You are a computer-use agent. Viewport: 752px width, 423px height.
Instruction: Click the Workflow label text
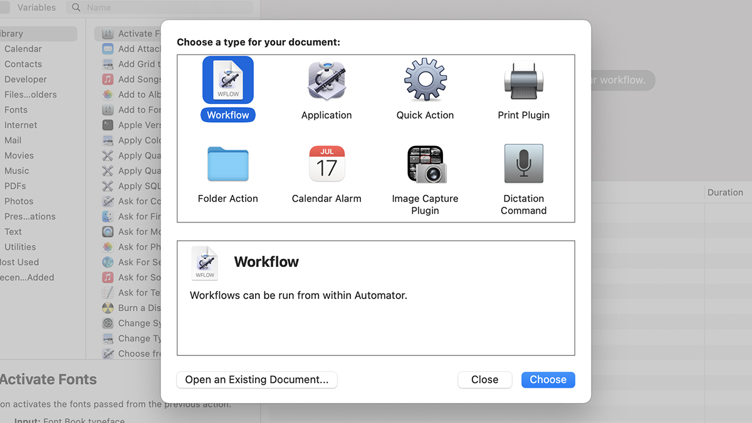[x=228, y=115]
